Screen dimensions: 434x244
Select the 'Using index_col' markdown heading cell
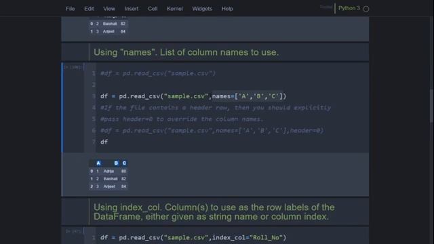click(x=214, y=212)
